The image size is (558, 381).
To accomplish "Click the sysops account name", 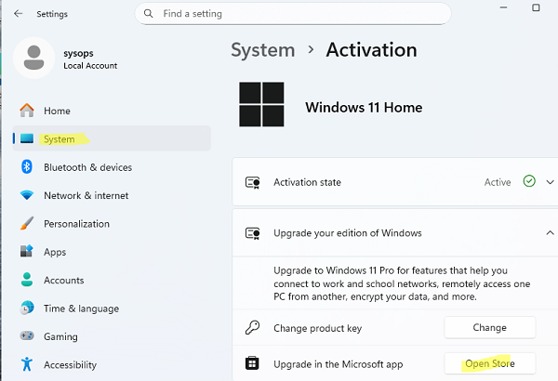I will coord(78,53).
